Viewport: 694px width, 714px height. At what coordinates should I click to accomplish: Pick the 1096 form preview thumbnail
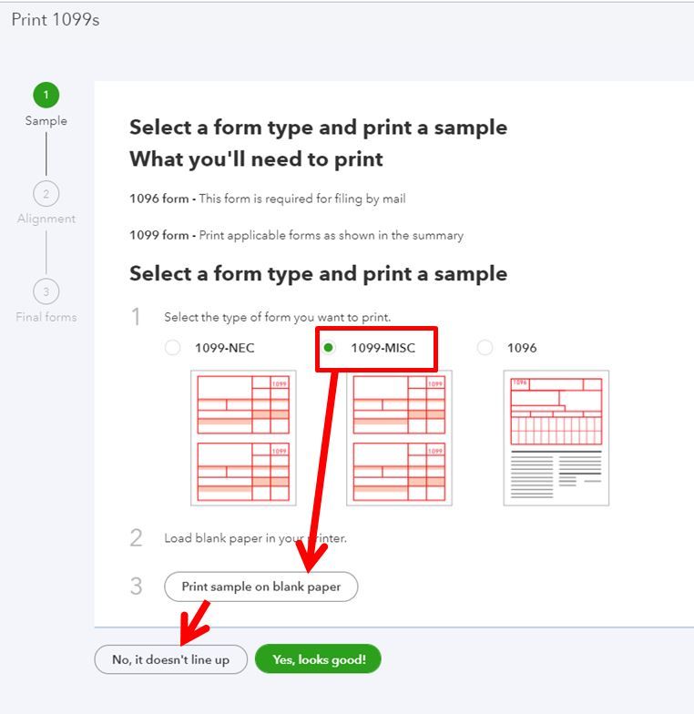pyautogui.click(x=556, y=438)
